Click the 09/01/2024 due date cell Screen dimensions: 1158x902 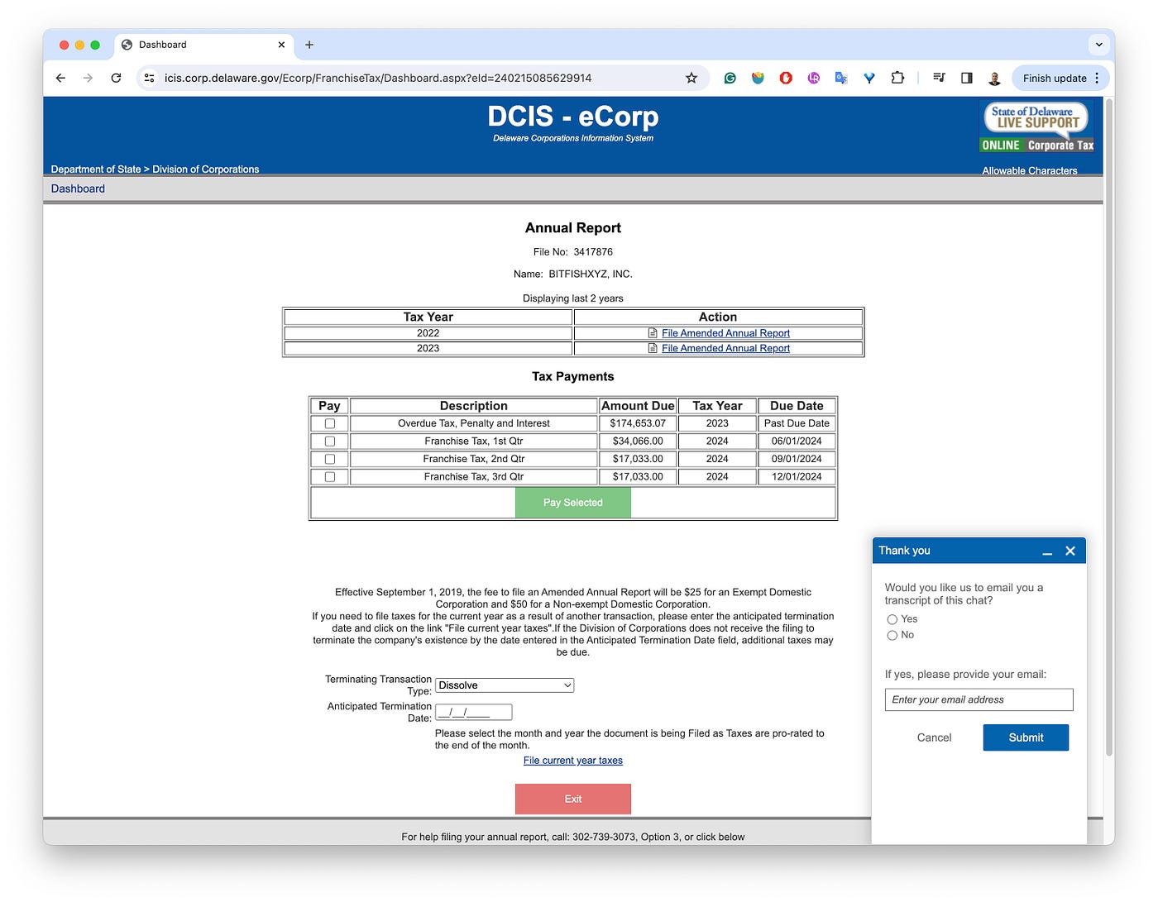point(797,459)
